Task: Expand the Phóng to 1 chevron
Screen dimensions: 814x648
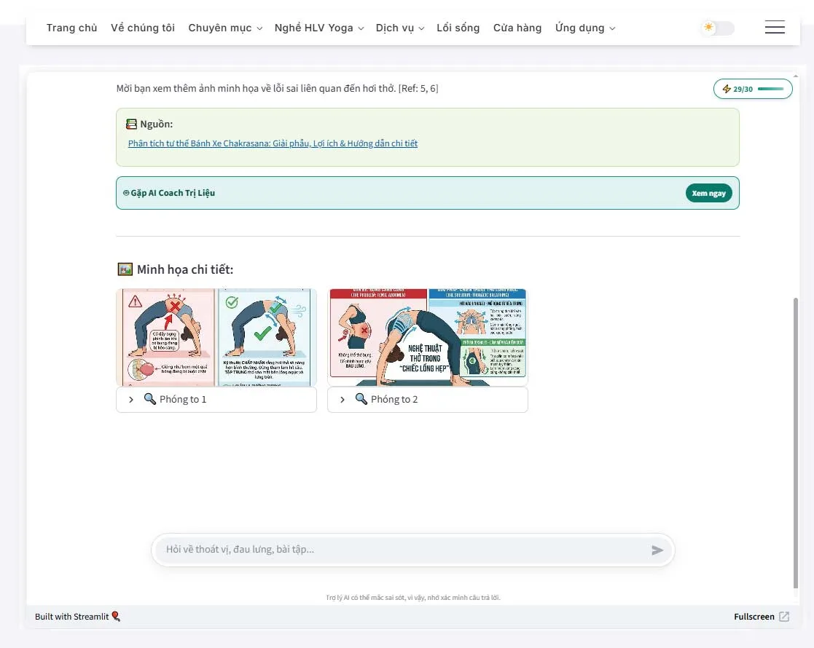Action: pyautogui.click(x=131, y=400)
